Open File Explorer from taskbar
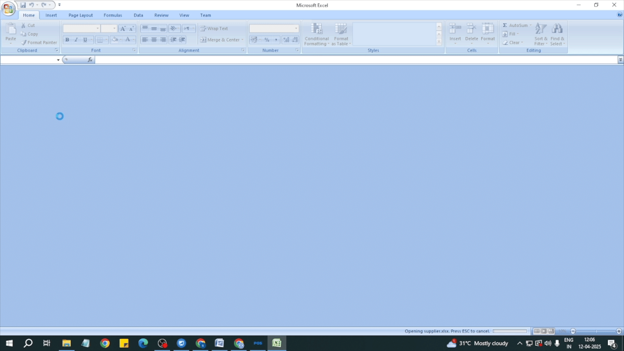The width and height of the screenshot is (624, 351). pyautogui.click(x=67, y=343)
